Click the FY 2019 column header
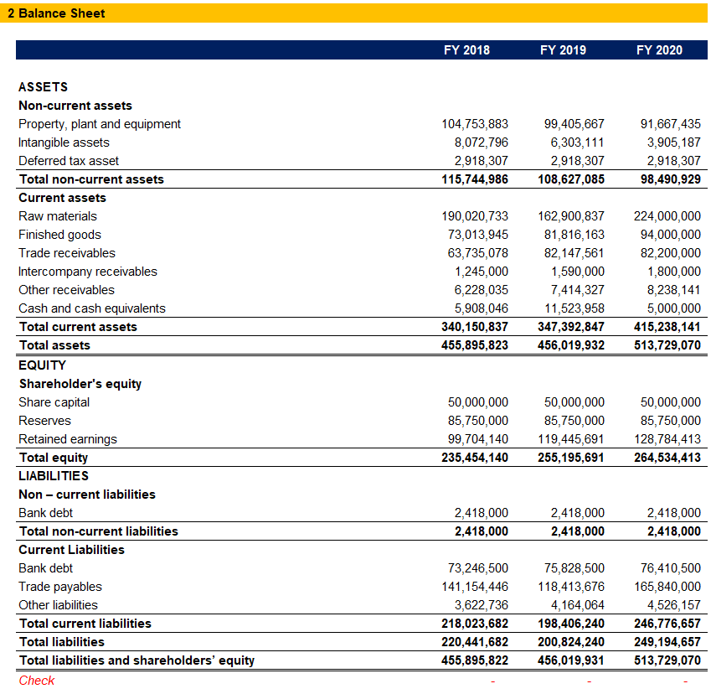Screen dimensions: 711x694 562,49
